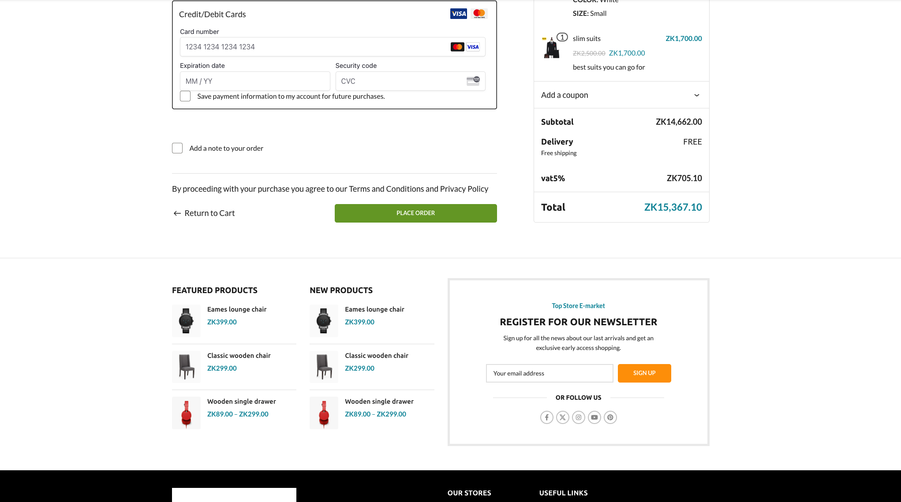Screen dimensions: 901x502
Task: Click the Pinterest social icon
Action: (x=610, y=417)
